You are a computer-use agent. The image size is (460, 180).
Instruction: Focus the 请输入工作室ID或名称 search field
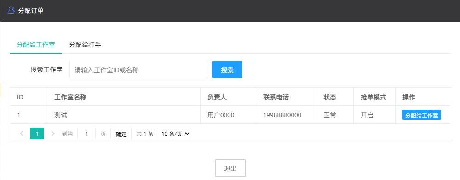point(138,70)
